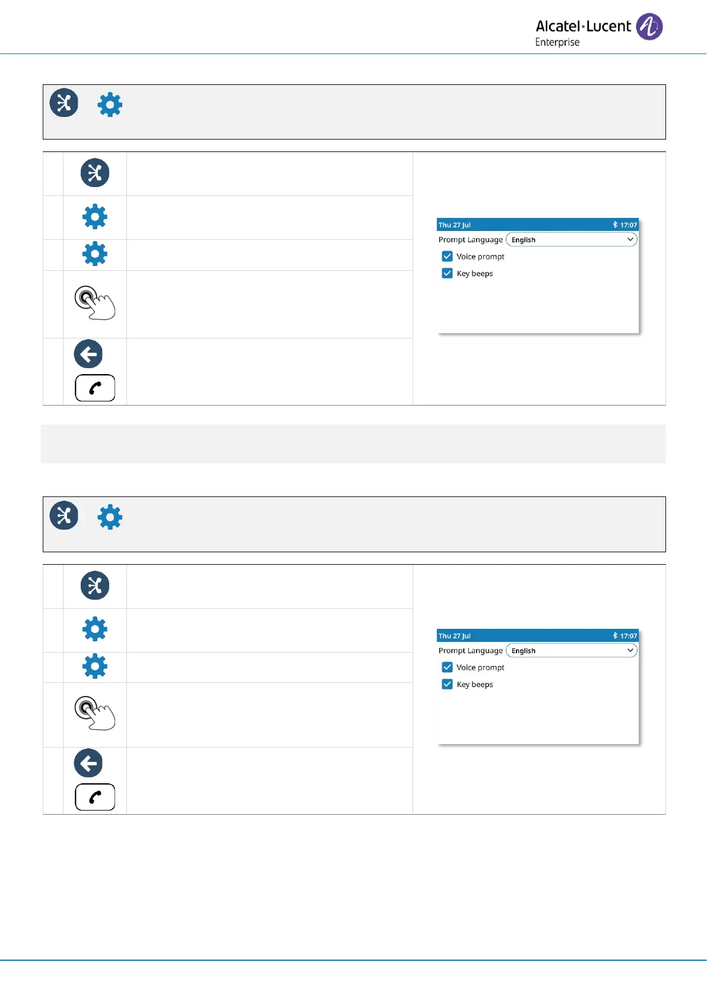Click the touch-press hand icon in the upper table
Viewport: 707px width, 1000px height.
point(94,303)
